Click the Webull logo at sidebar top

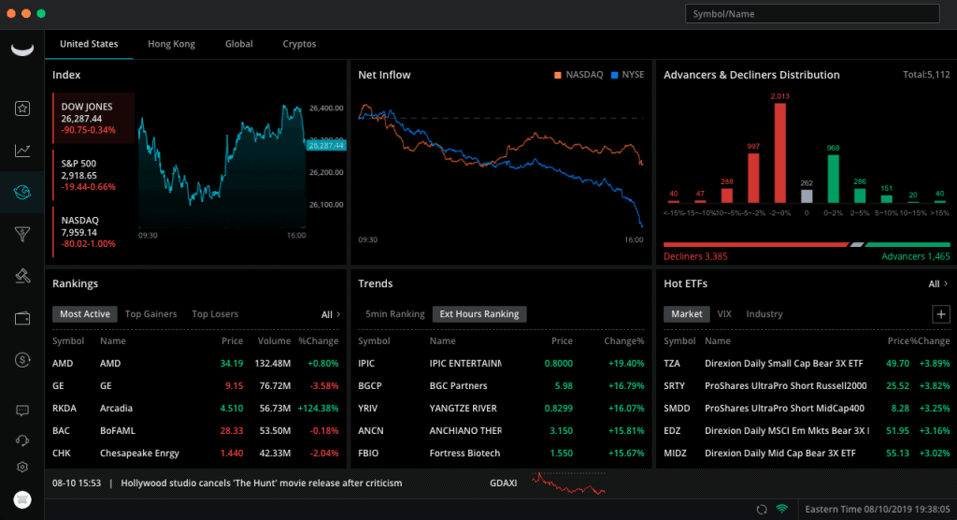(22, 49)
